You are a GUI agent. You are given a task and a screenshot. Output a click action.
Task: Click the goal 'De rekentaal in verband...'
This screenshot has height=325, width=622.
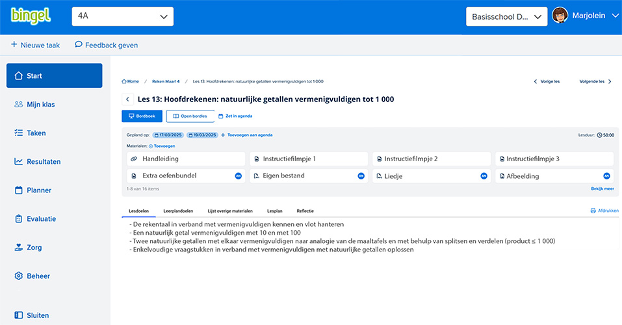[237, 224]
